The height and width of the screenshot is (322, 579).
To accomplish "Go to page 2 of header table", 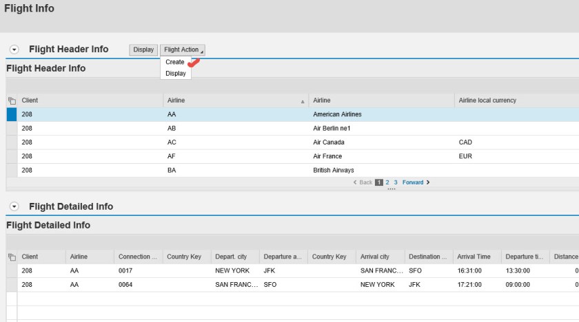I will (387, 182).
